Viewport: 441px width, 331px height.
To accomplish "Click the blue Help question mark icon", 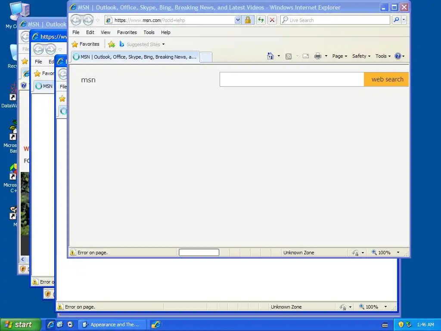I will [398, 56].
